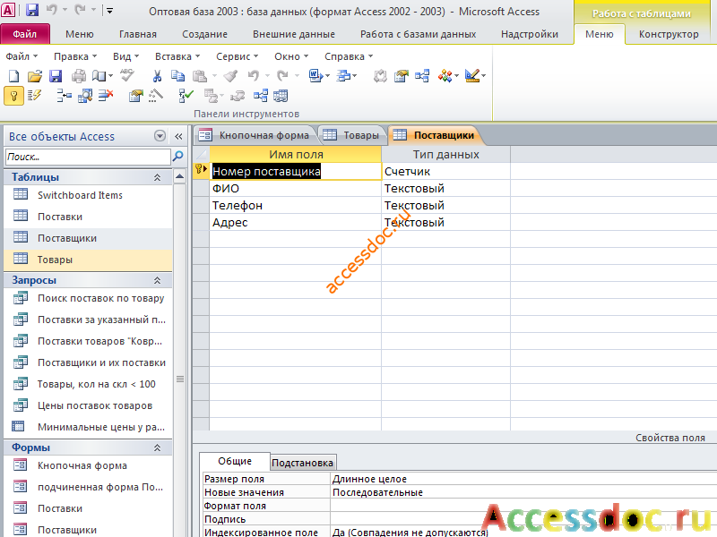Switch to the Создание ribbon tab
The height and width of the screenshot is (537, 717).
204,34
